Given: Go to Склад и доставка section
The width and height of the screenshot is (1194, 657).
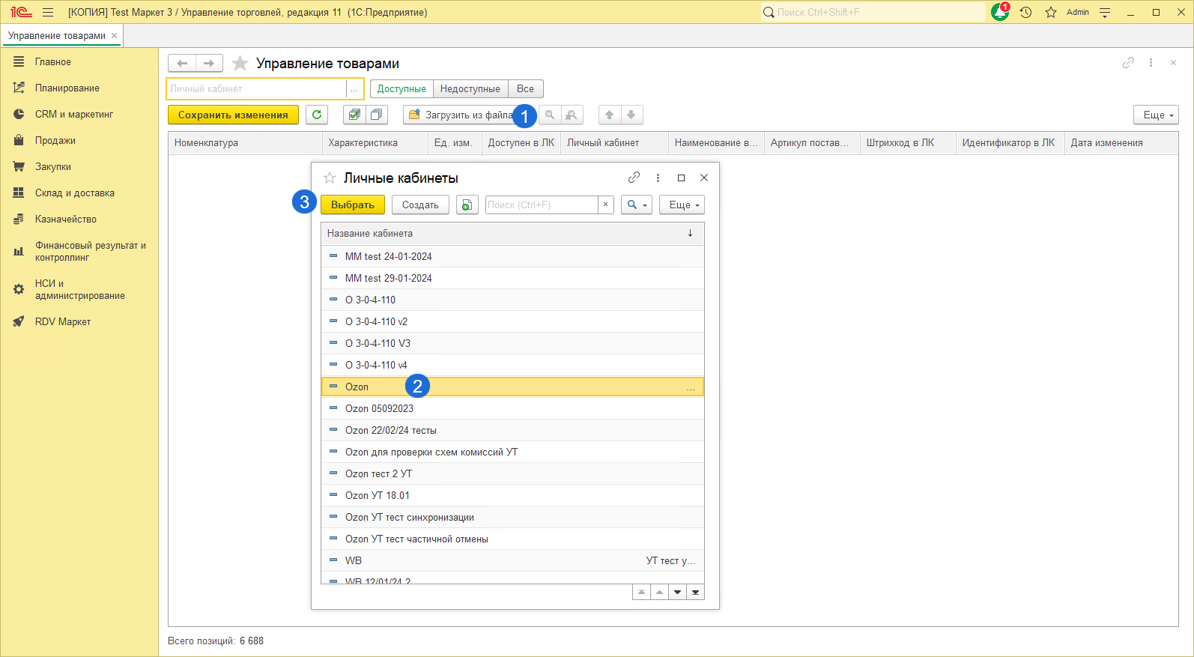Looking at the screenshot, I should click(74, 193).
